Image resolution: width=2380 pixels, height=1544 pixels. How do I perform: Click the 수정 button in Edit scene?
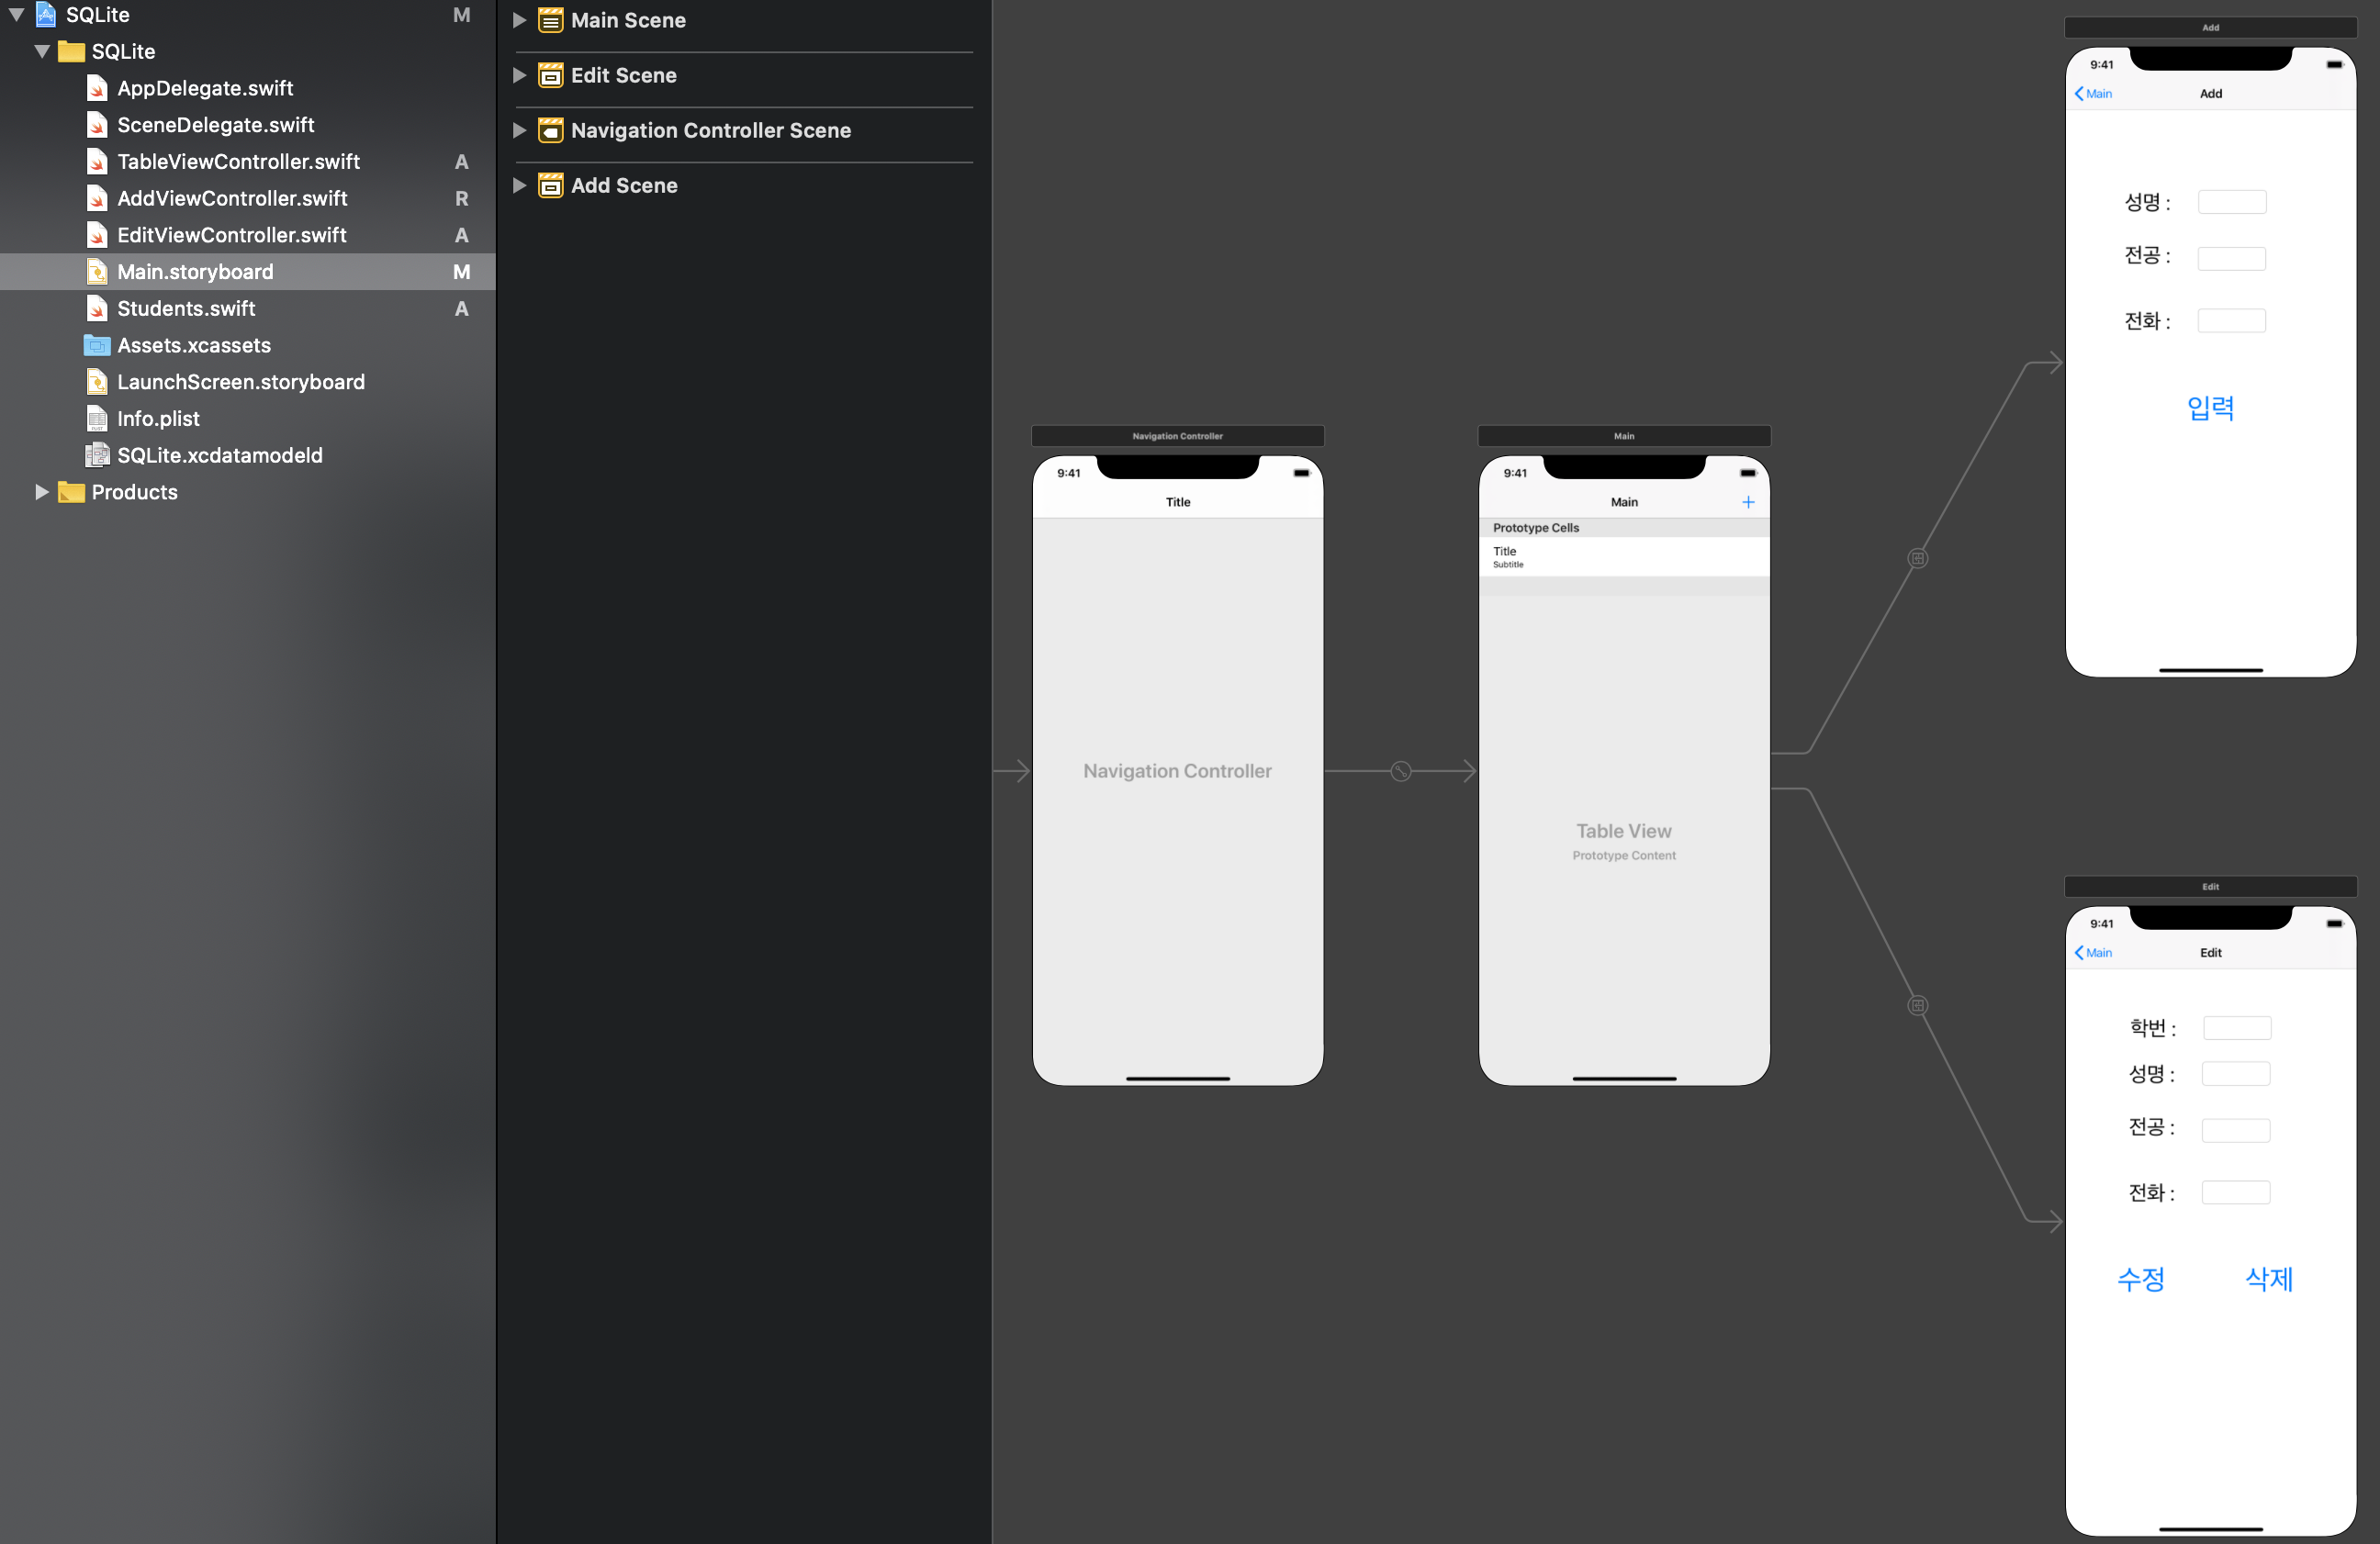(x=2140, y=1279)
